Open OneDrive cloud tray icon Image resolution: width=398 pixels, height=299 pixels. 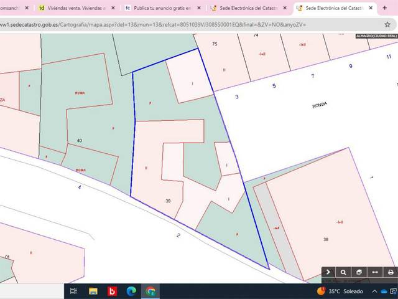pos(384,292)
